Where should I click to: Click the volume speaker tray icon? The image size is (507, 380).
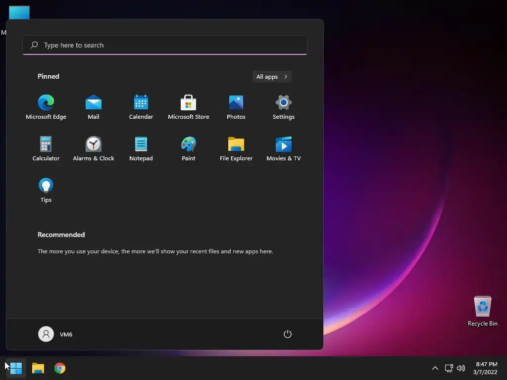click(x=461, y=368)
